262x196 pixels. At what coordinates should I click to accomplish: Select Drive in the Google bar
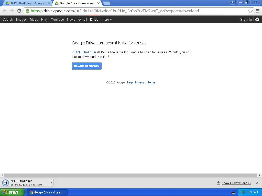pyautogui.click(x=94, y=19)
